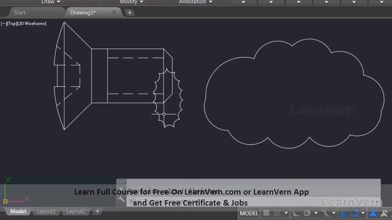The width and height of the screenshot is (392, 220).
Task: Toggle polar tracking in status bar
Action: coord(307,213)
